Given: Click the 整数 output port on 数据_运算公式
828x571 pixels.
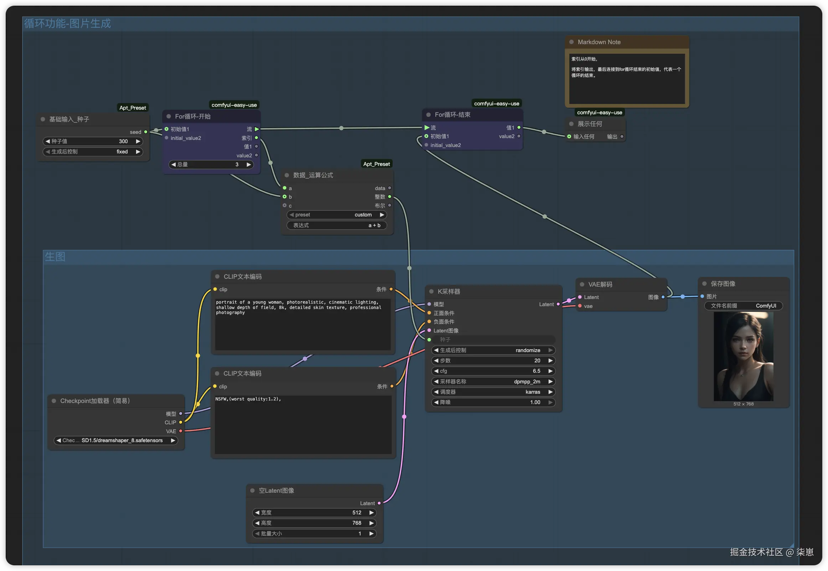Looking at the screenshot, I should coord(389,197).
